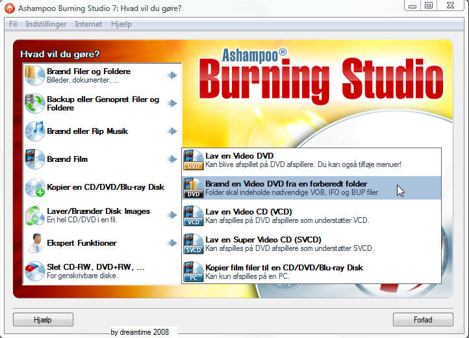Click the SVCD icon in the submenu
Image resolution: width=469 pixels, height=338 pixels.
(193, 244)
